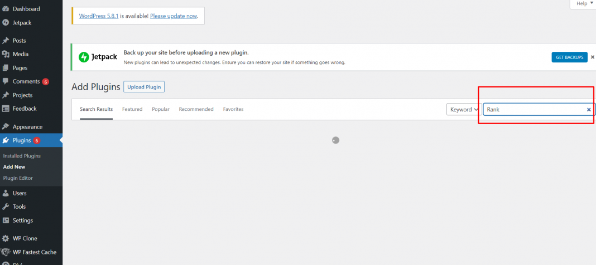Click the Appearance brush icon
Viewport: 596px width, 265px height.
[x=6, y=126]
